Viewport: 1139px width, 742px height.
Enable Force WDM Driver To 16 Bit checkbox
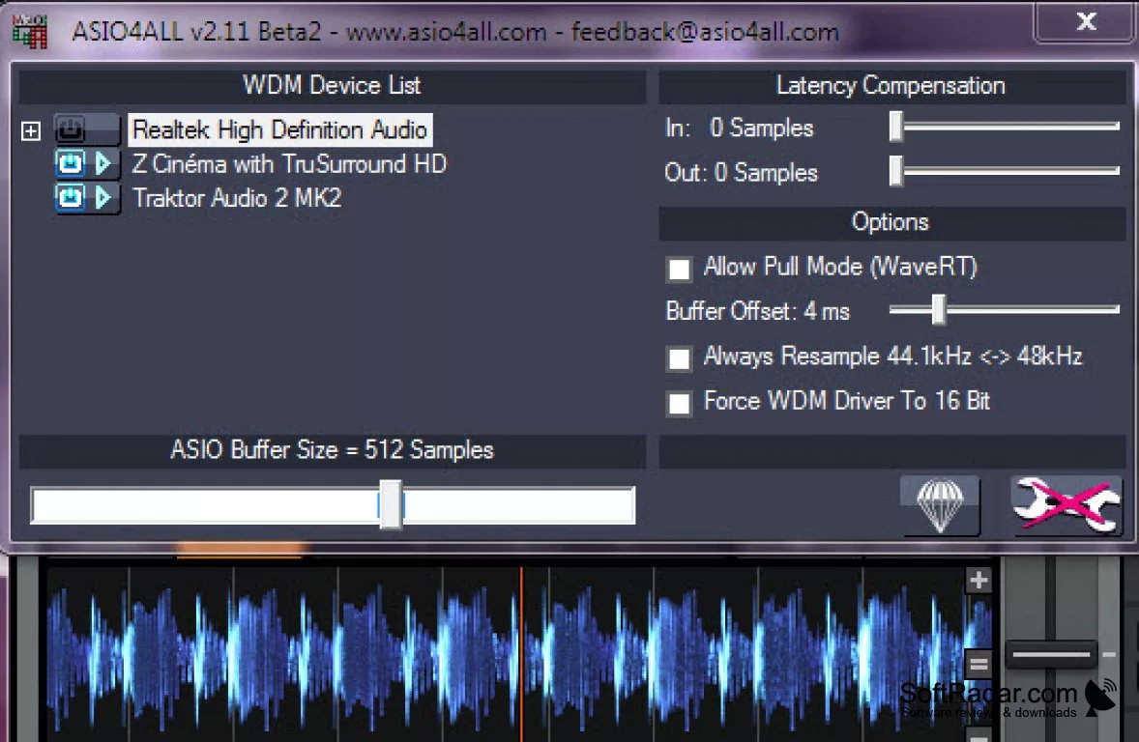[x=679, y=403]
